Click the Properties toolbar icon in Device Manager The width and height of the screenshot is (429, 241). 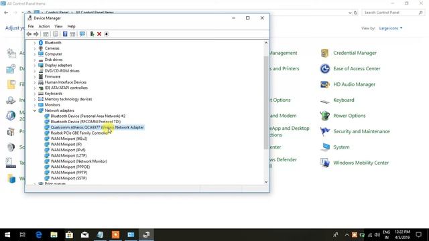pyautogui.click(x=55, y=34)
